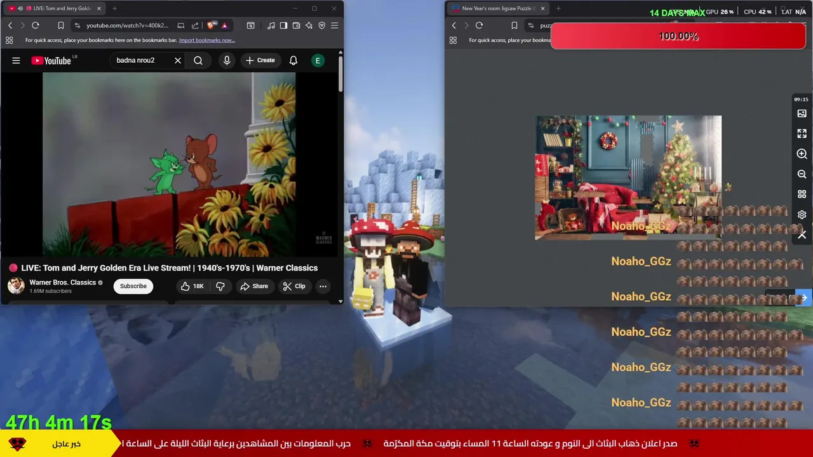The image size is (813, 457).
Task: Close the Jigsaw Puzzle tab
Action: tap(542, 8)
